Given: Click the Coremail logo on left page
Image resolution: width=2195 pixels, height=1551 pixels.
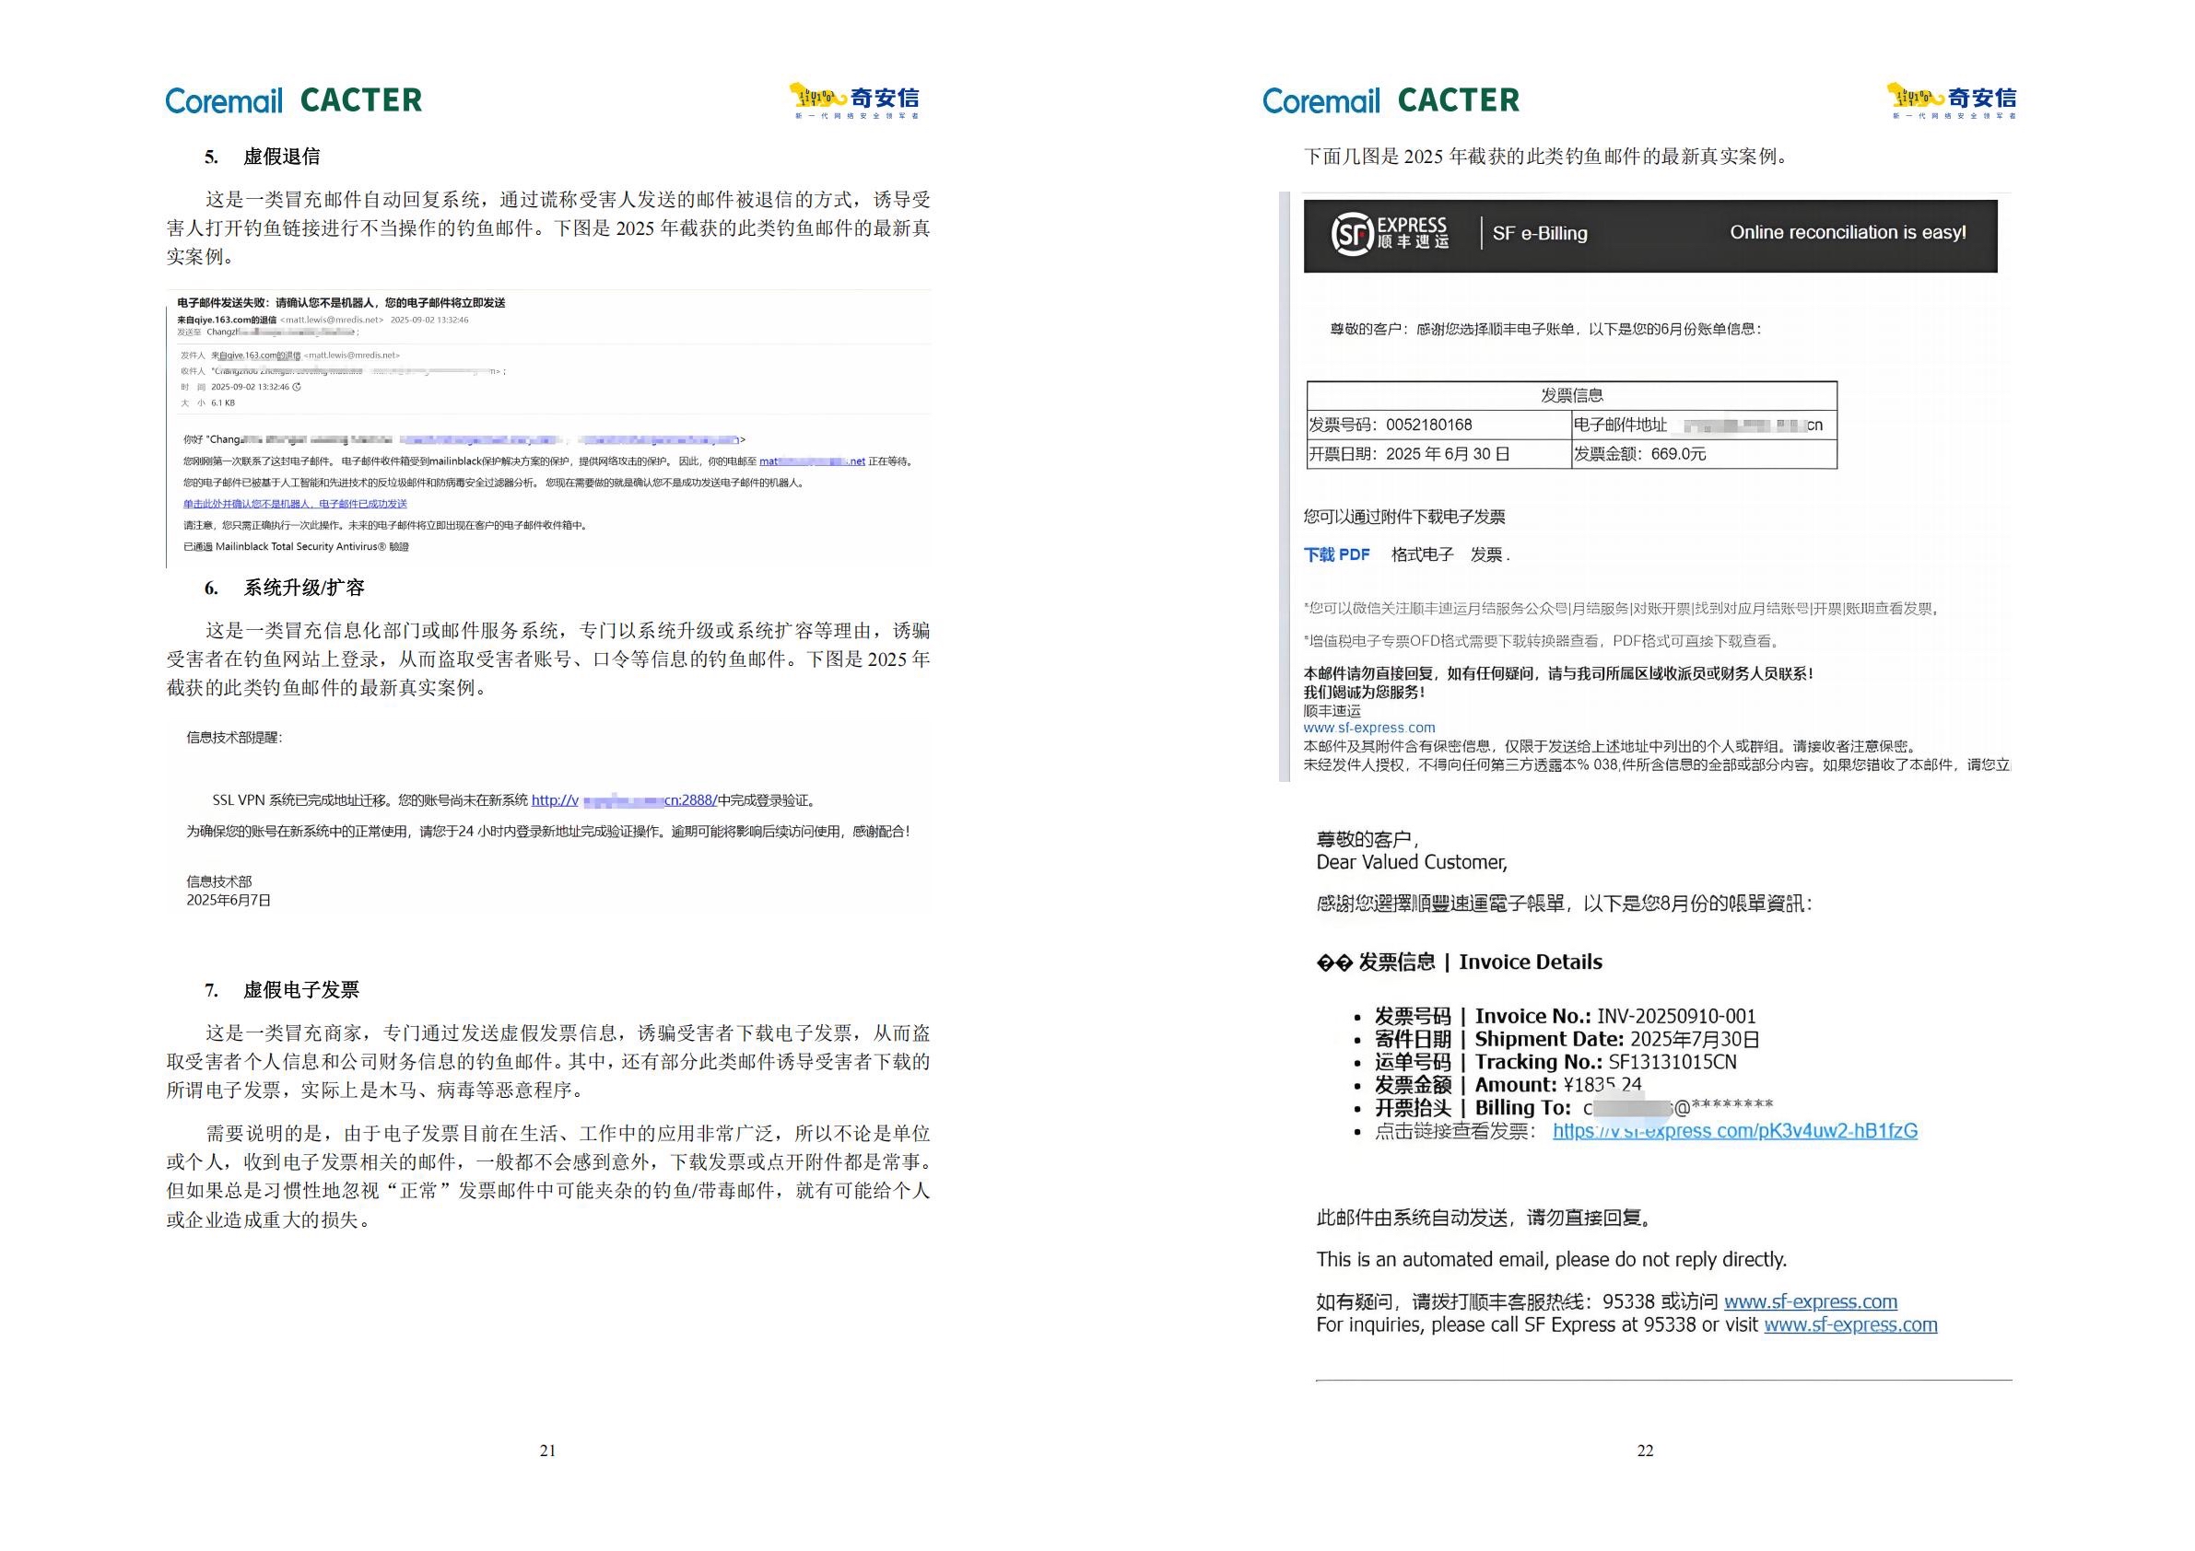Looking at the screenshot, I should pyautogui.click(x=224, y=100).
